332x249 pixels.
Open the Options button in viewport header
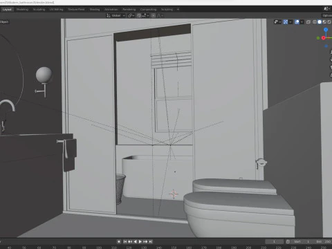pos(327,15)
